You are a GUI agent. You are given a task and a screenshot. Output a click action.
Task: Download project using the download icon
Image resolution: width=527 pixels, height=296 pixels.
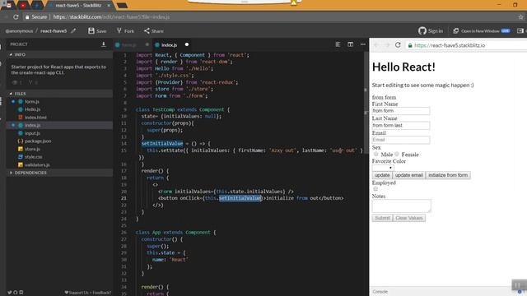[104, 44]
